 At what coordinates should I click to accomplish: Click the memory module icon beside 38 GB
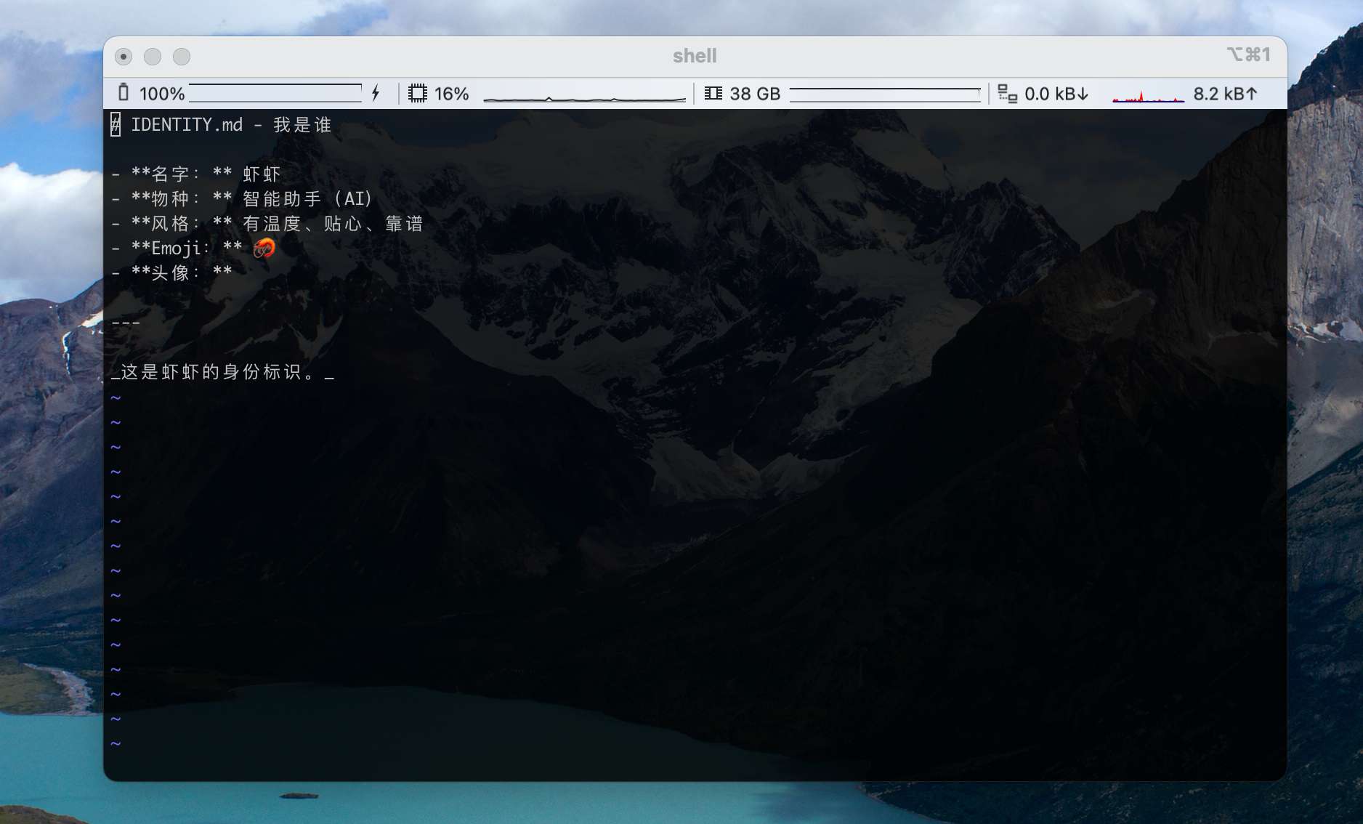714,93
